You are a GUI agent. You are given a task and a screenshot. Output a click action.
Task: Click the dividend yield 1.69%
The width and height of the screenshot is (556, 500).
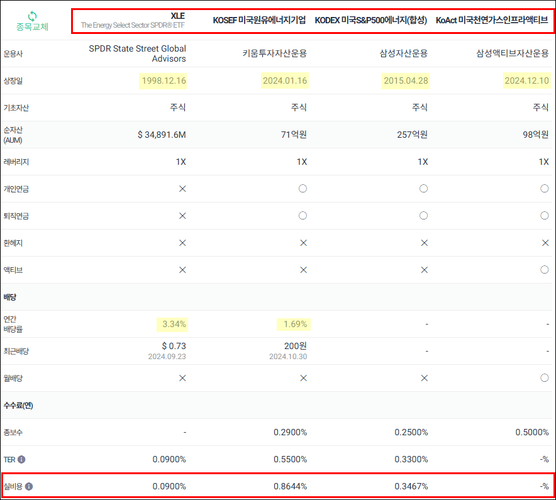(x=295, y=324)
